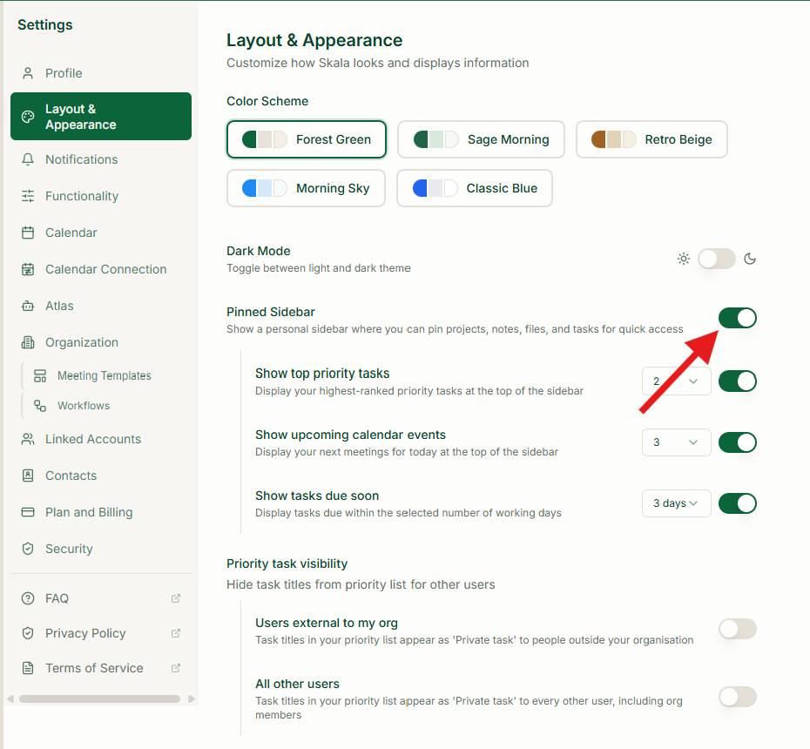Click the Workflows icon

coord(40,406)
